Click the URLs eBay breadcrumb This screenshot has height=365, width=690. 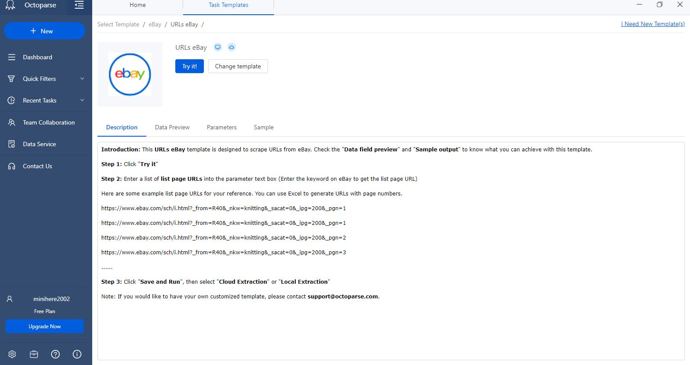pos(184,25)
